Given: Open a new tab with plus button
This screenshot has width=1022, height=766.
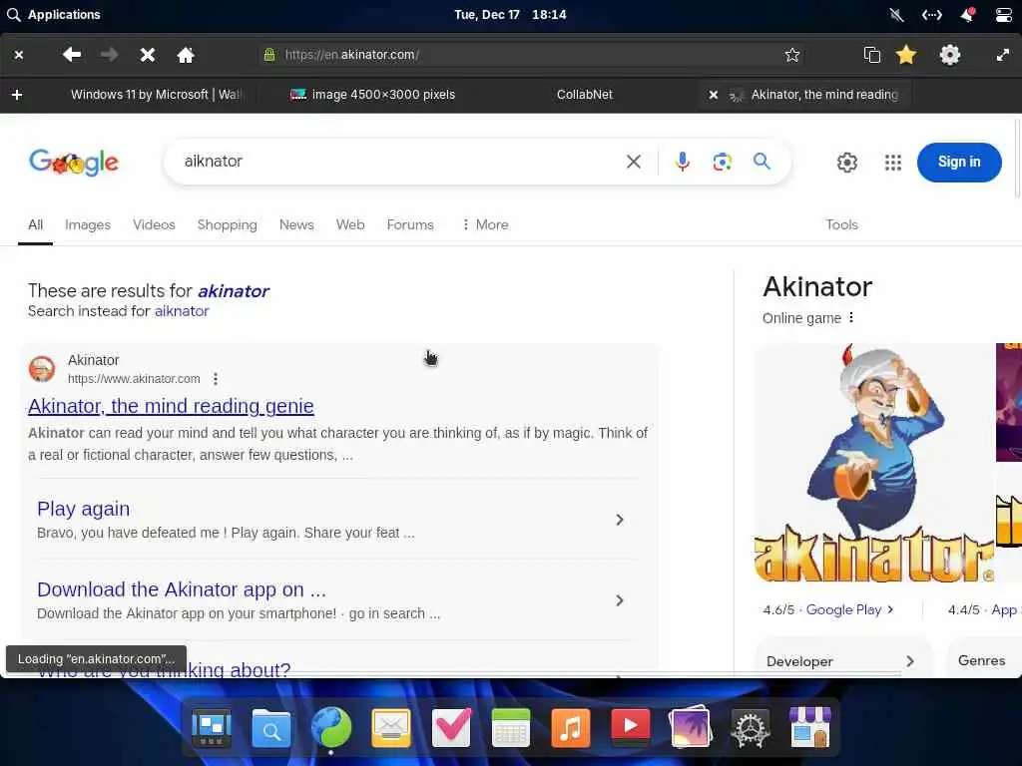Looking at the screenshot, I should pos(17,95).
